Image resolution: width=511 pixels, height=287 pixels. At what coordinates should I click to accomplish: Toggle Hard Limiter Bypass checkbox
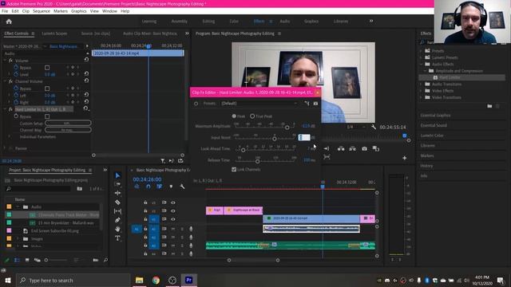[x=47, y=116]
